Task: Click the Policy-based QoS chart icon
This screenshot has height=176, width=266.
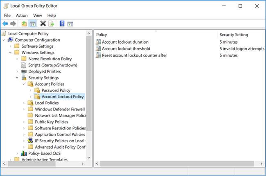Action: (24, 153)
